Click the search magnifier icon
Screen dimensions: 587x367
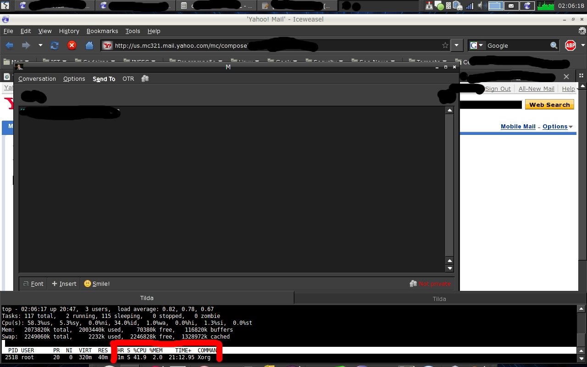pyautogui.click(x=554, y=45)
